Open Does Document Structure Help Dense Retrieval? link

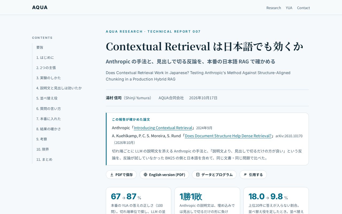click(228, 136)
